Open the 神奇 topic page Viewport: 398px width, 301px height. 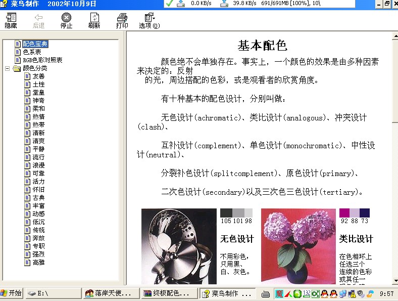38,101
